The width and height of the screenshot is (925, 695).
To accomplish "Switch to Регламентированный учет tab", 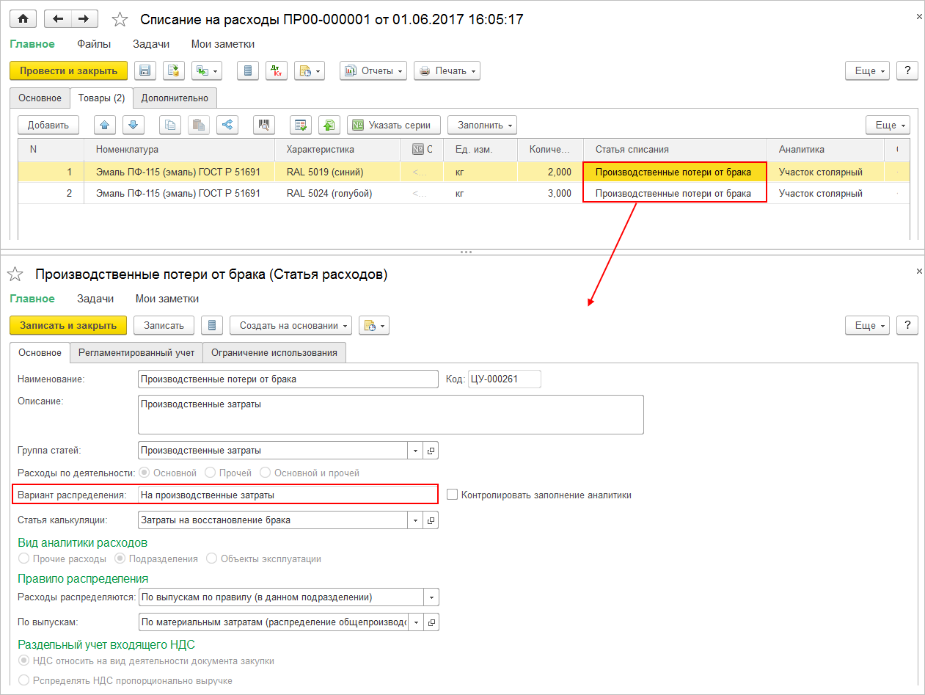I will click(x=136, y=352).
